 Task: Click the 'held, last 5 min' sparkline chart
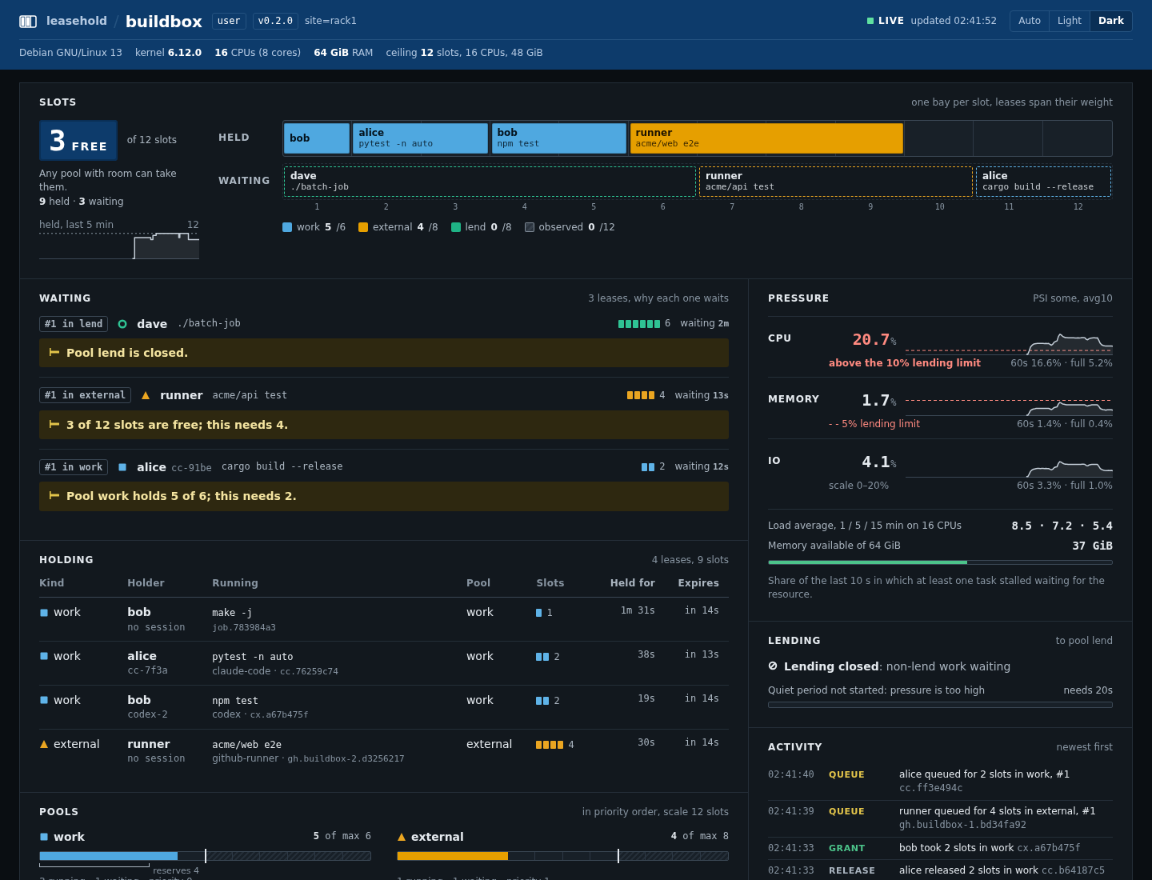[119, 246]
